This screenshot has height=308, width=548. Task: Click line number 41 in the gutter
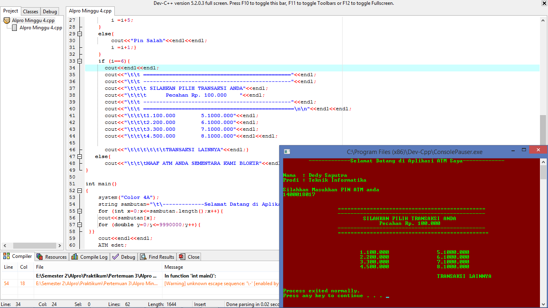pos(72,115)
